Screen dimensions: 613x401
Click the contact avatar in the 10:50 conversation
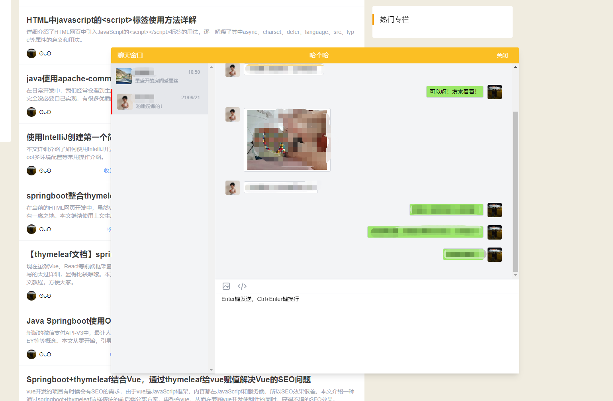tap(123, 76)
